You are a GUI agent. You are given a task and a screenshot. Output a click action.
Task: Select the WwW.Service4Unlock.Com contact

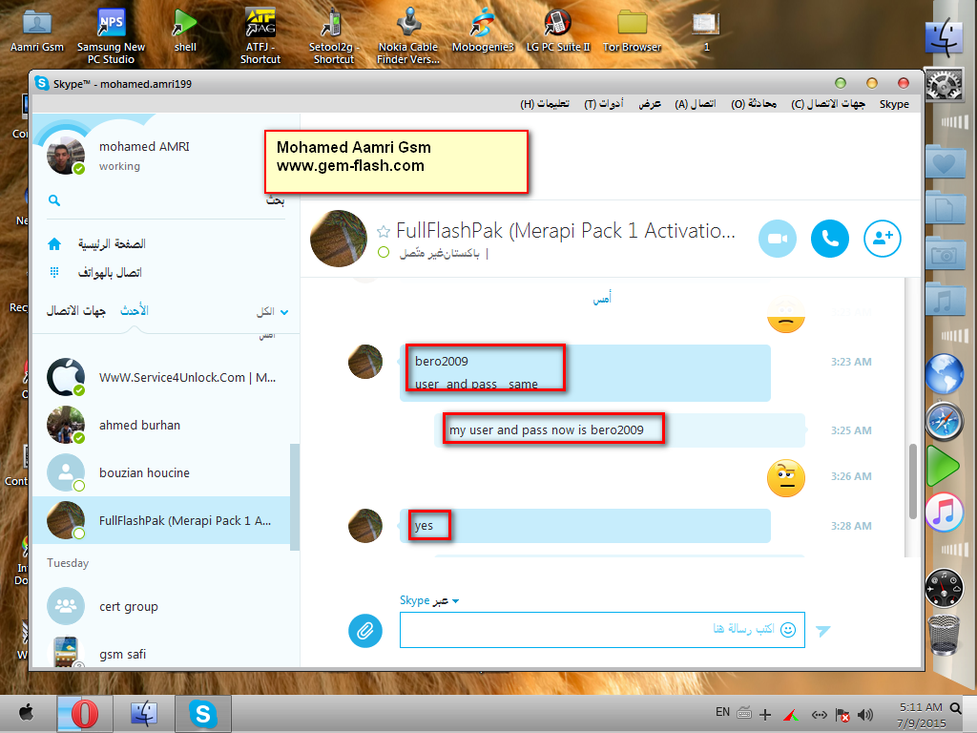coord(161,378)
